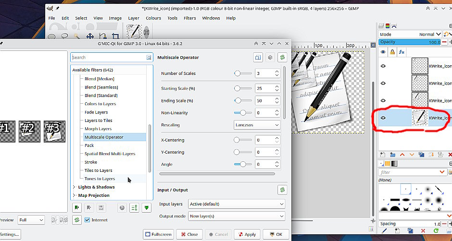
Task: Toggle visibility of the highlighted bottom layer
Action: coord(383,118)
